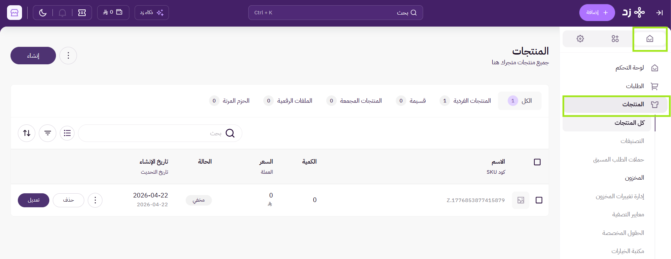671x259 pixels.
Task: Open حملات الطلب المسبق
Action: pyautogui.click(x=618, y=159)
